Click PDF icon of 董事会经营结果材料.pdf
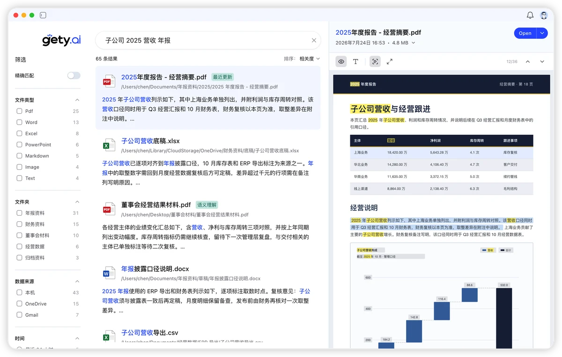Viewport: 562px width, 357px height. (109, 209)
